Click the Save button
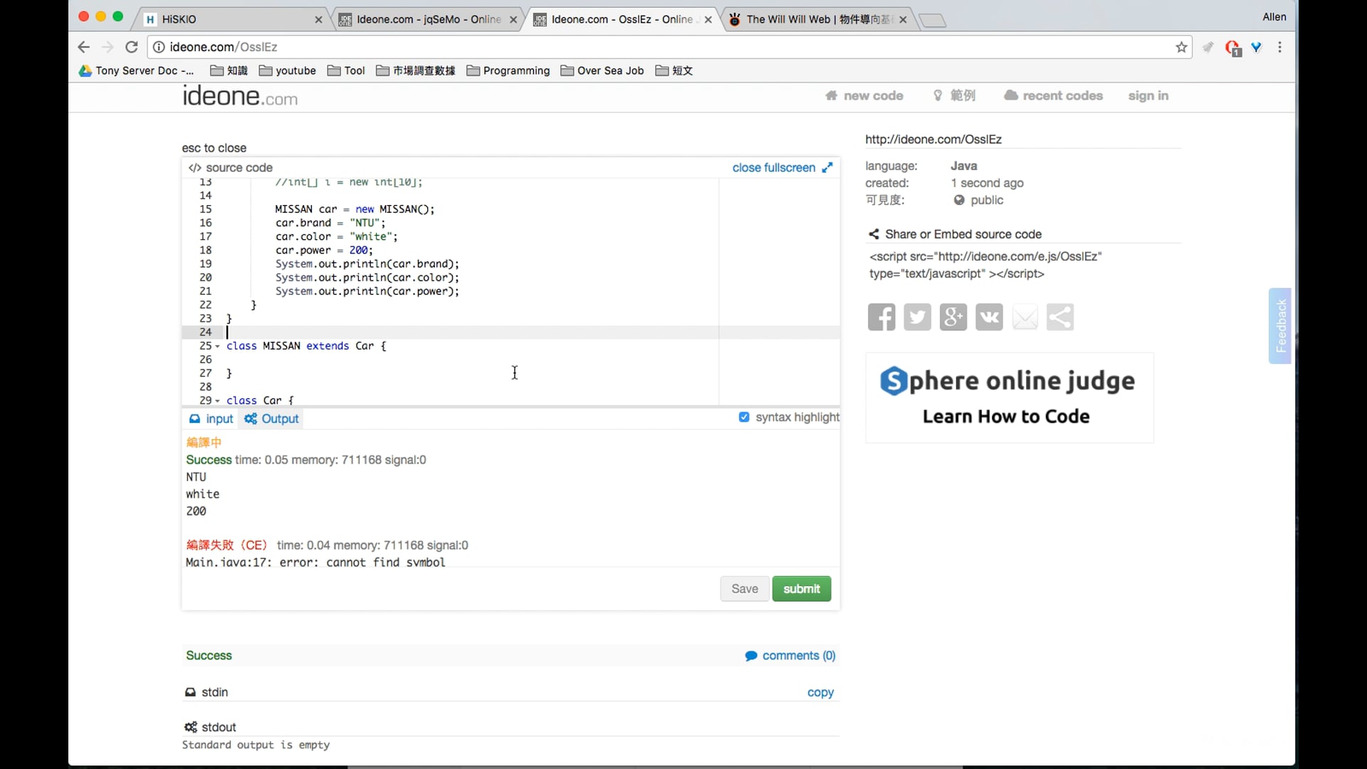This screenshot has width=1367, height=769. pos(744,589)
